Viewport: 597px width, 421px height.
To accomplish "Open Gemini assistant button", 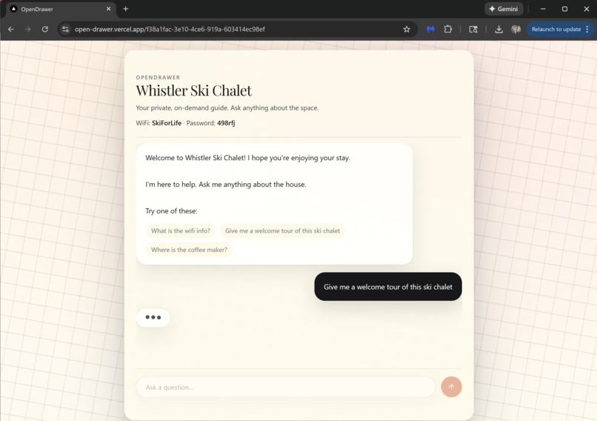I will [x=504, y=9].
